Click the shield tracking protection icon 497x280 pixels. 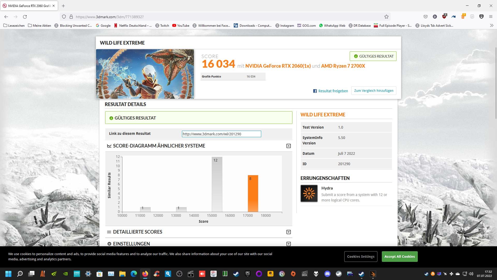point(64,17)
